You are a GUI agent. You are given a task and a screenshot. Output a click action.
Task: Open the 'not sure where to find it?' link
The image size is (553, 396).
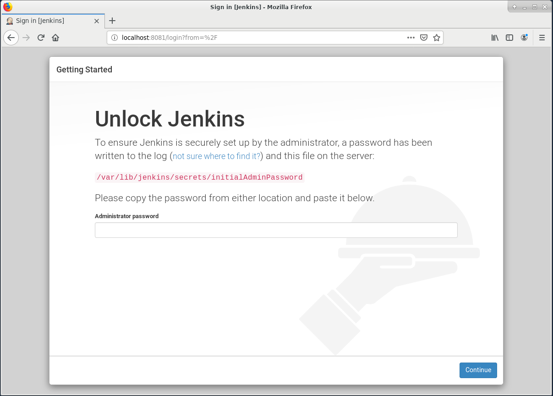point(216,156)
